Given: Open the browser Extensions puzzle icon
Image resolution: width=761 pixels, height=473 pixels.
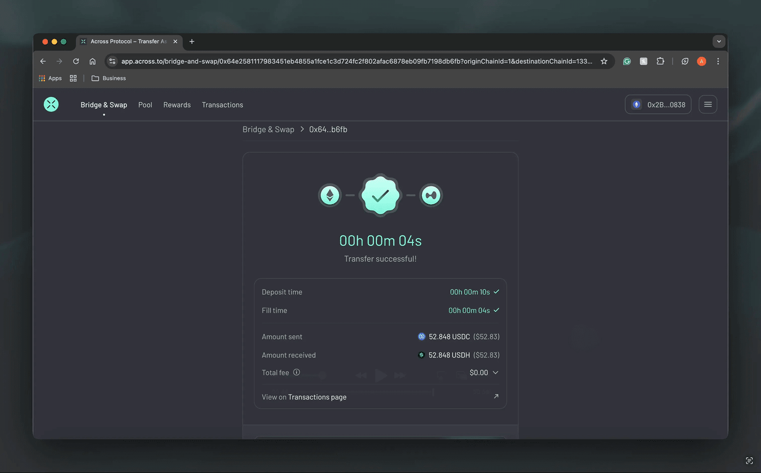Looking at the screenshot, I should point(660,61).
